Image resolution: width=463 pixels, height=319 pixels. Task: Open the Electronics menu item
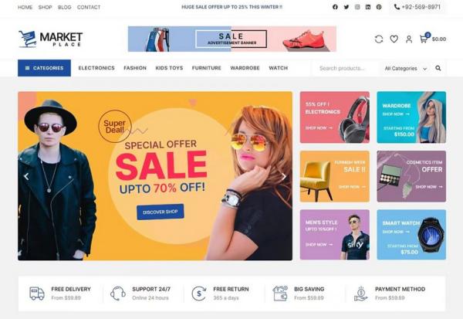tap(96, 68)
